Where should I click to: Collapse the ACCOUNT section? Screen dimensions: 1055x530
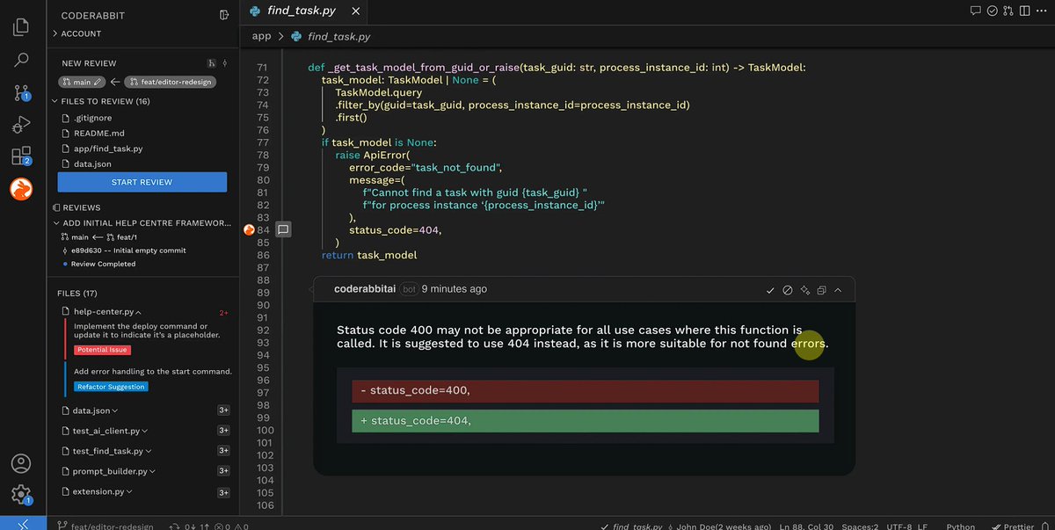coord(79,33)
